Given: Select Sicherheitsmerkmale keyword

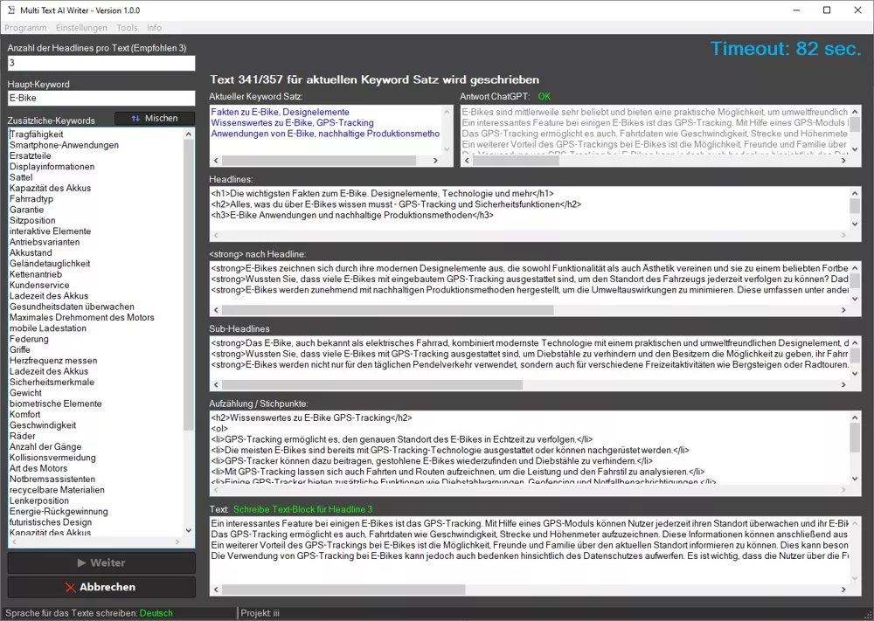Looking at the screenshot, I should click(52, 382).
